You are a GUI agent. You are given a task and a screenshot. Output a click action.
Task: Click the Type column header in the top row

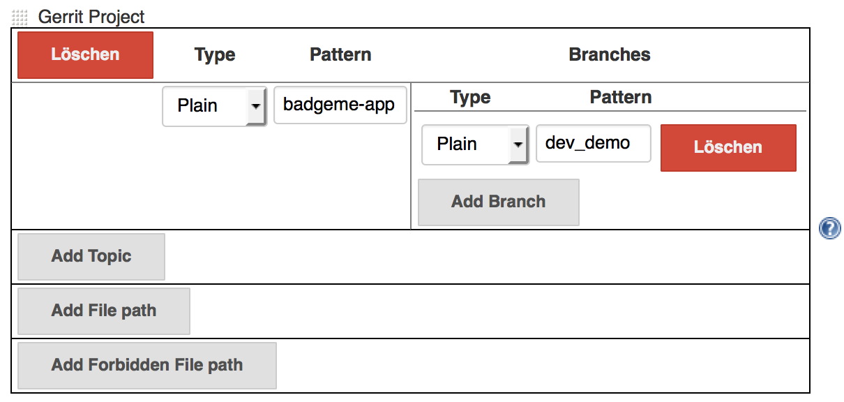214,54
